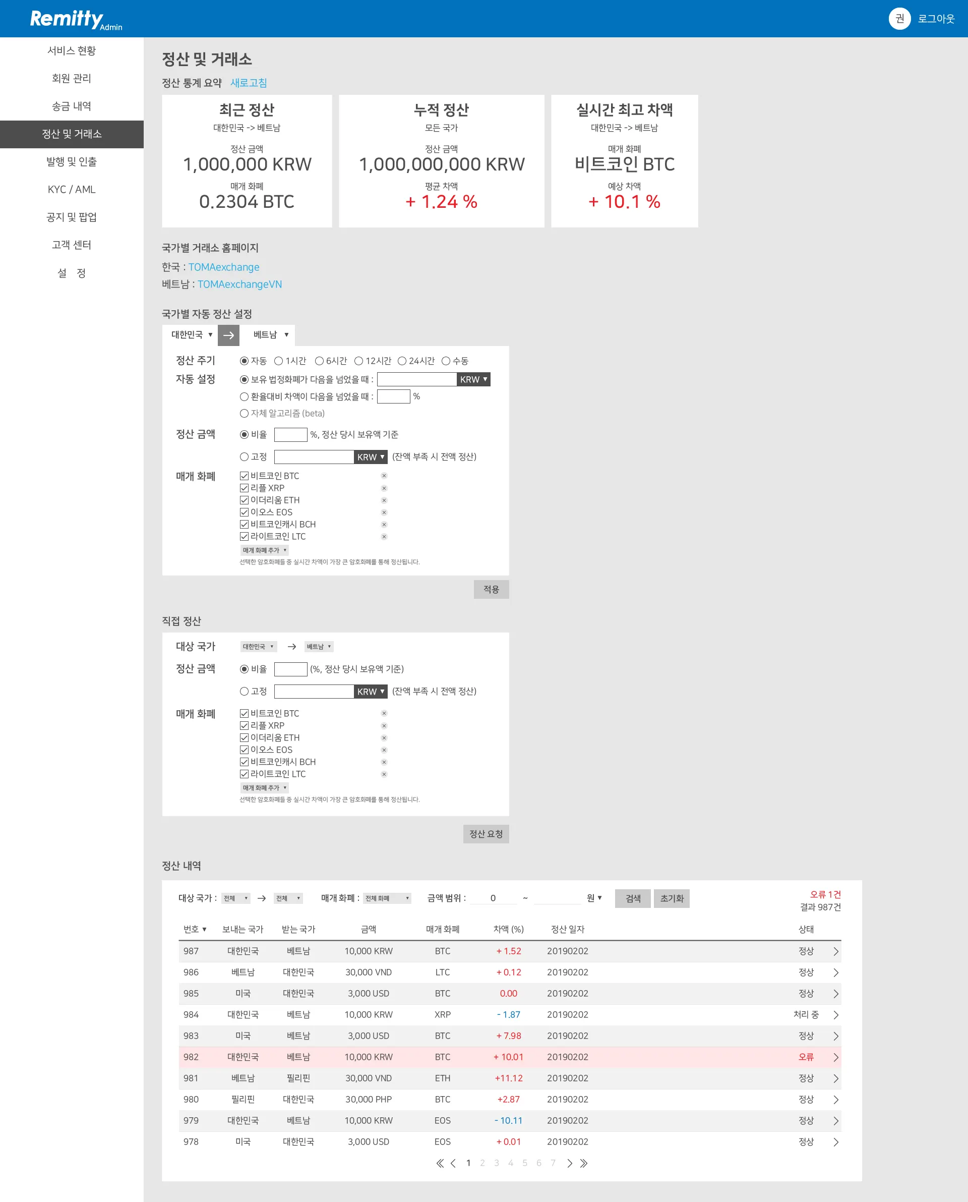Viewport: 968px width, 1202px height.
Task: Jump to first page with double-left chevron
Action: (440, 1164)
